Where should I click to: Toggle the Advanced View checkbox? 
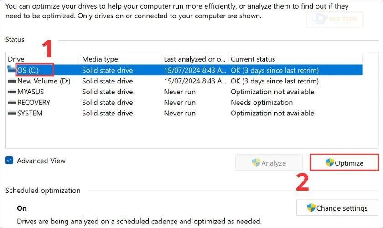(x=10, y=161)
